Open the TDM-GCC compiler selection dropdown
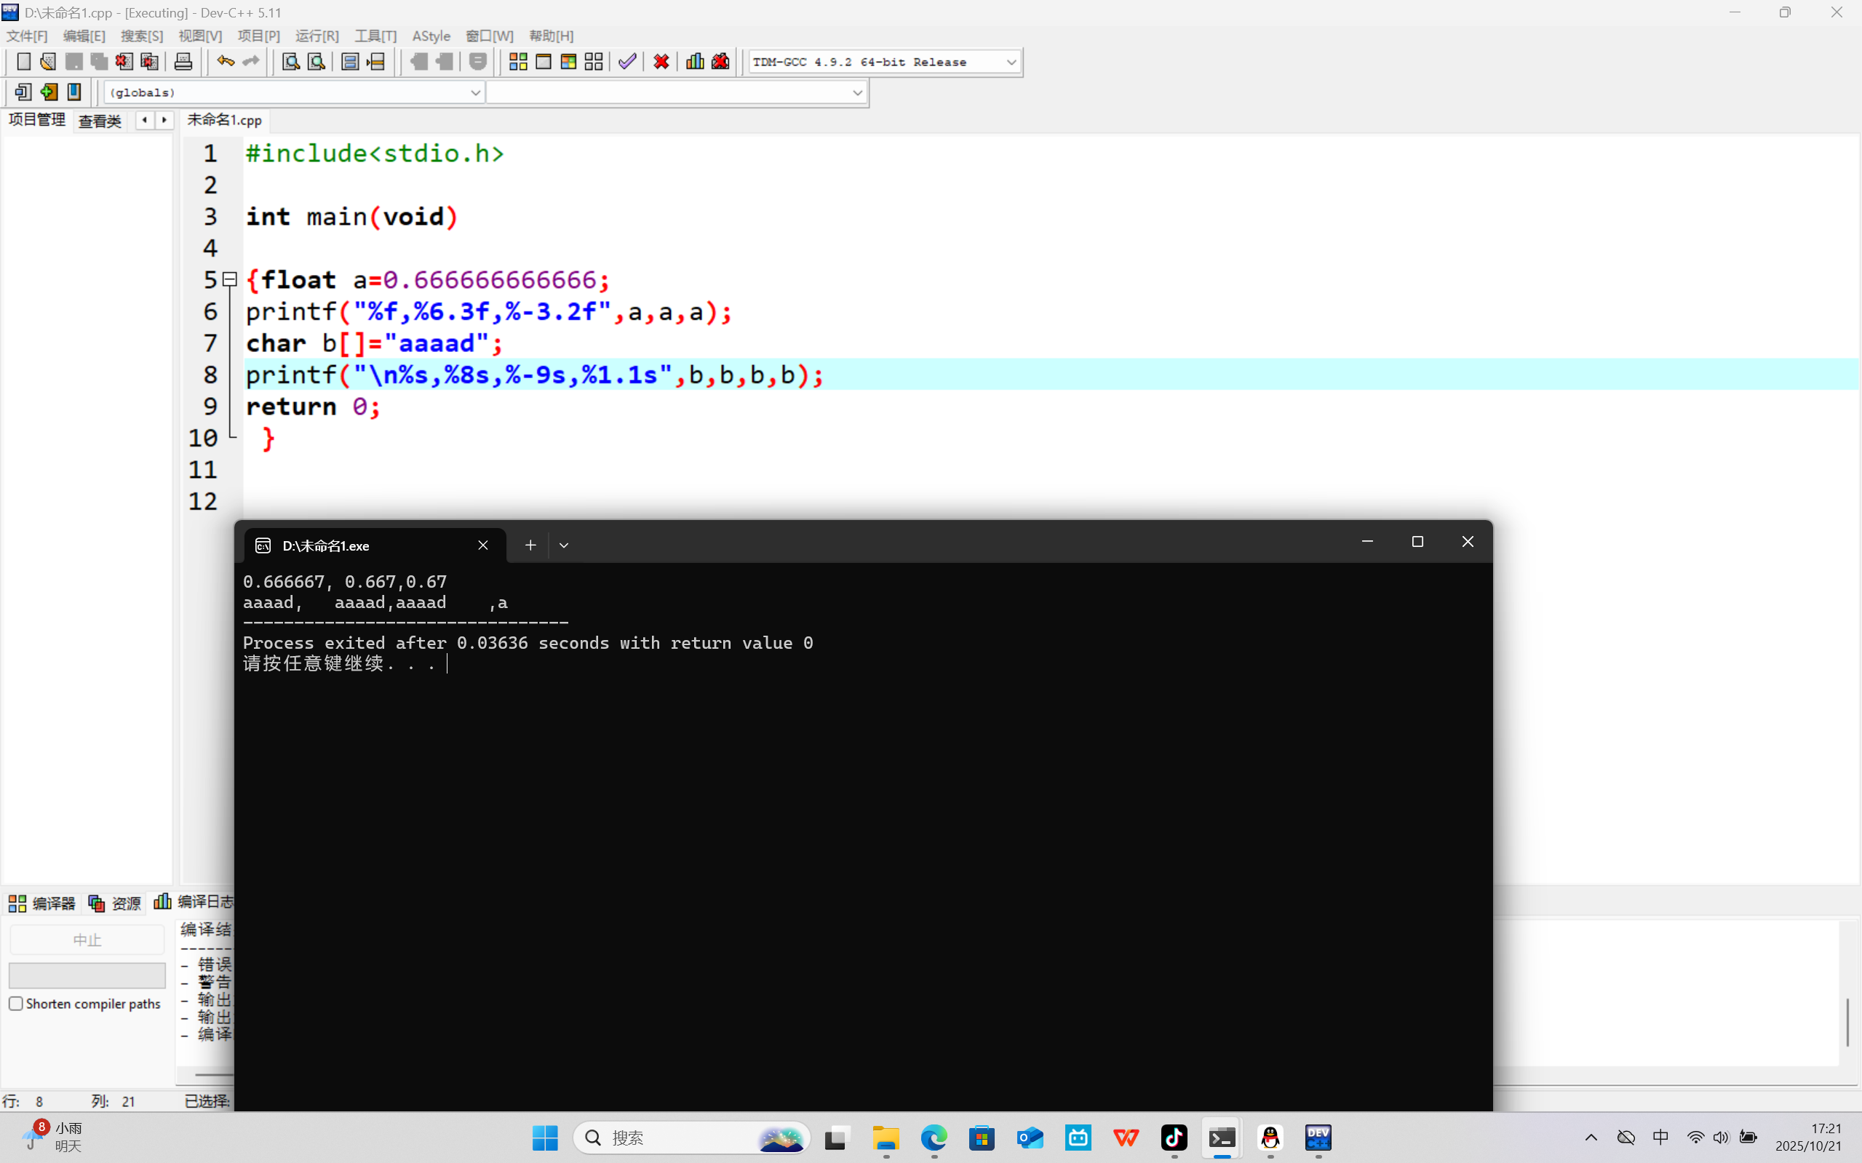1862x1163 pixels. (1011, 63)
